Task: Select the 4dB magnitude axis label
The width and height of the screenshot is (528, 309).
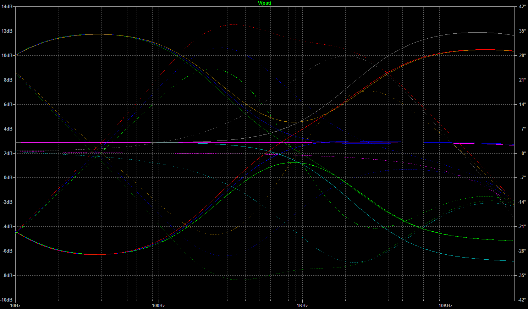Action: [x=8, y=129]
